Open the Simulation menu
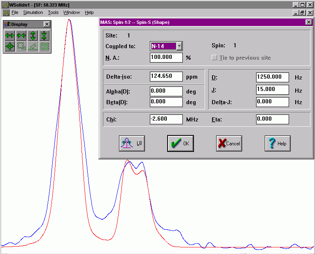This screenshot has width=315, height=254. [x=33, y=13]
